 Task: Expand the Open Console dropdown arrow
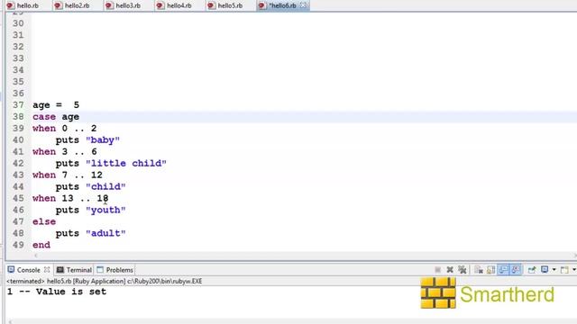[x=574, y=270]
